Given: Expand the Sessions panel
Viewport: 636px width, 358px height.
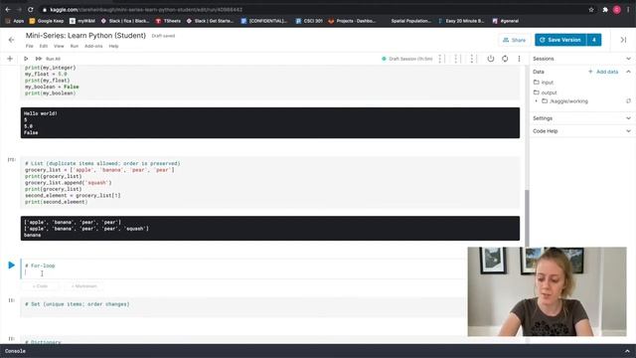Looking at the screenshot, I should pyautogui.click(x=628, y=59).
